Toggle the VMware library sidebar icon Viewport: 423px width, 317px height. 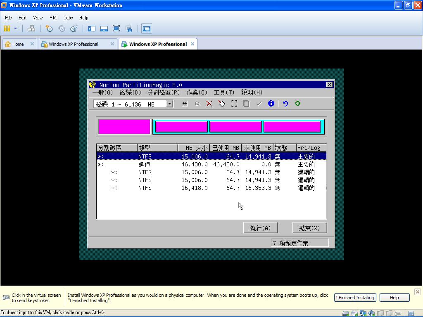coord(92,28)
